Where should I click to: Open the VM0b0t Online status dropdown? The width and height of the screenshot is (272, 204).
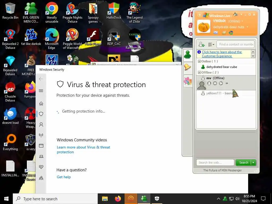[242, 21]
